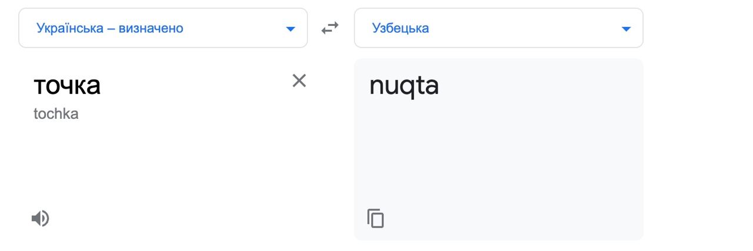Open the "Узбецька" target language selector
The image size is (753, 251).
click(x=498, y=28)
